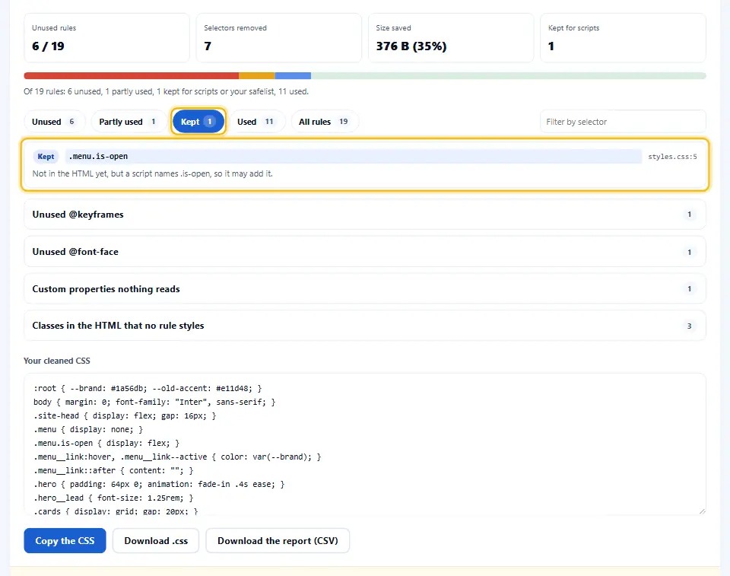This screenshot has width=730, height=576.
Task: Show the Used rules tab
Action: point(257,122)
